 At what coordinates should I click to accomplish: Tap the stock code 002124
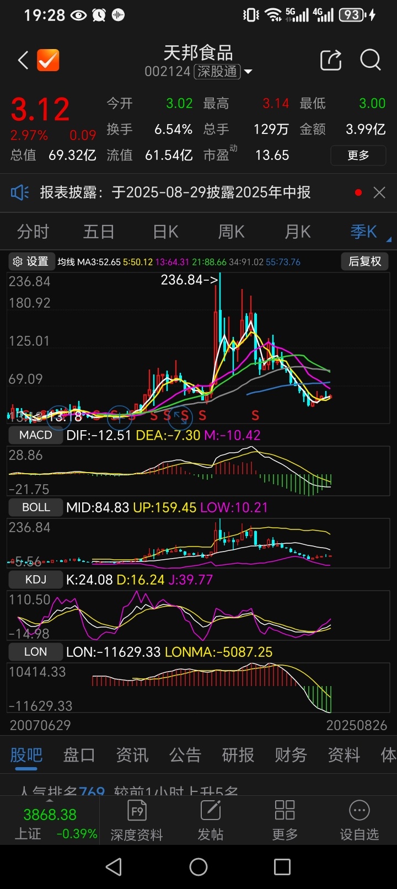point(168,72)
